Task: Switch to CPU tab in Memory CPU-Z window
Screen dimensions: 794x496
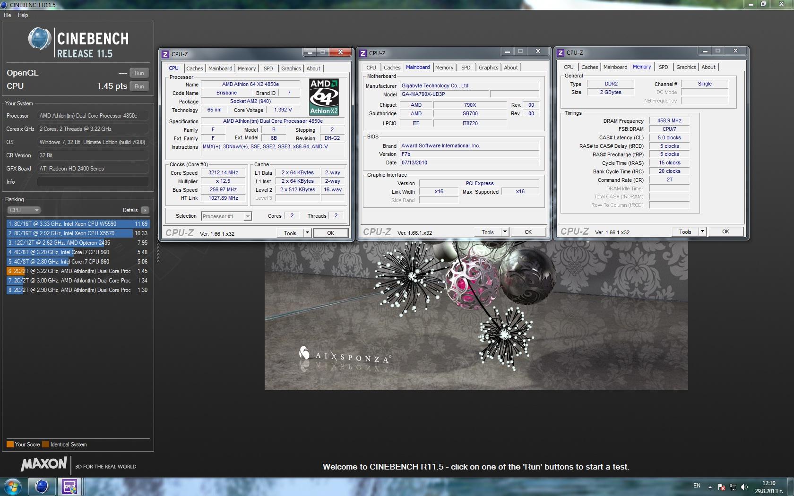Action: 569,67
